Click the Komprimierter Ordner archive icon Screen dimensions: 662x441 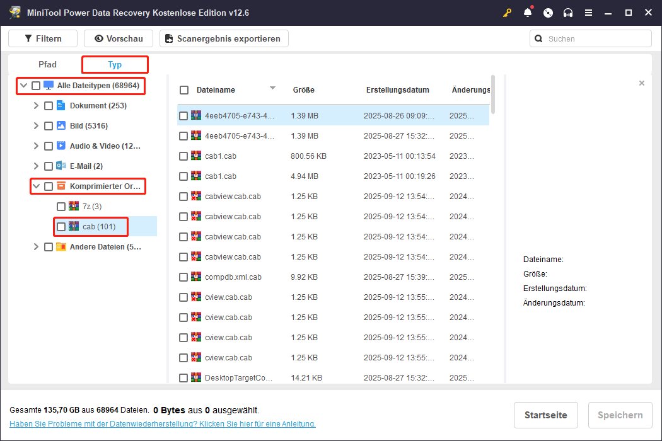click(61, 186)
